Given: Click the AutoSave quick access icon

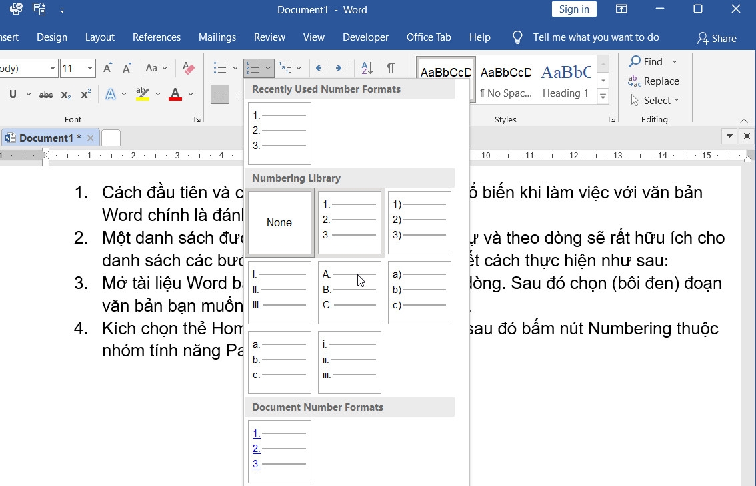Looking at the screenshot, I should [x=16, y=9].
